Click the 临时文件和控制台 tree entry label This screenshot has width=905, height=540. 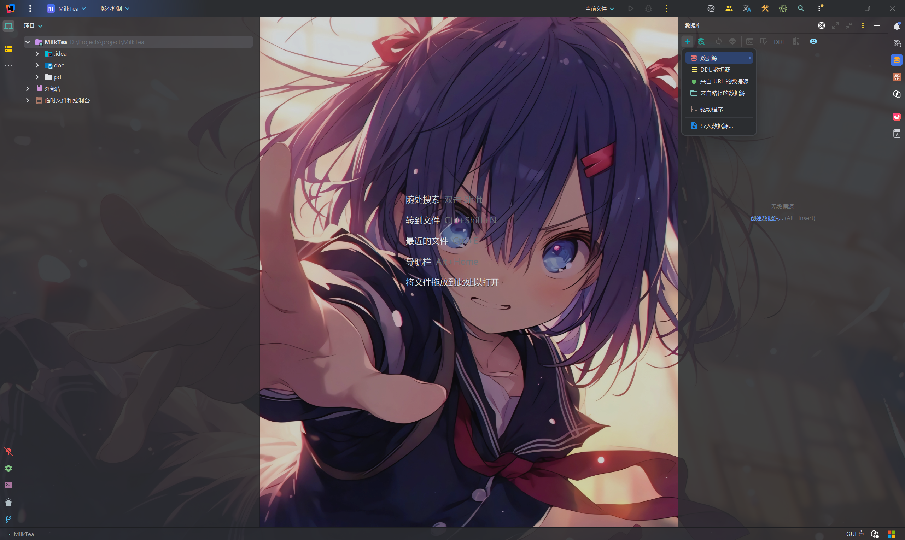coord(67,100)
